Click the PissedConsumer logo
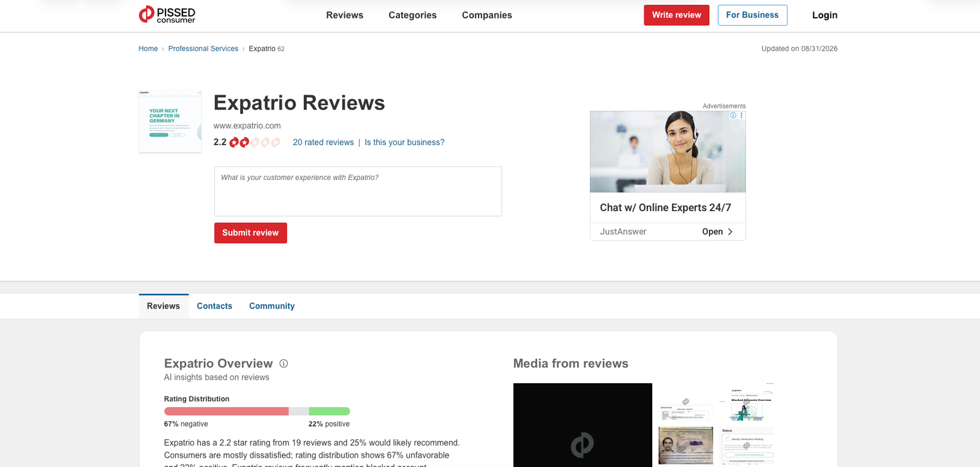The image size is (980, 467). pyautogui.click(x=167, y=15)
